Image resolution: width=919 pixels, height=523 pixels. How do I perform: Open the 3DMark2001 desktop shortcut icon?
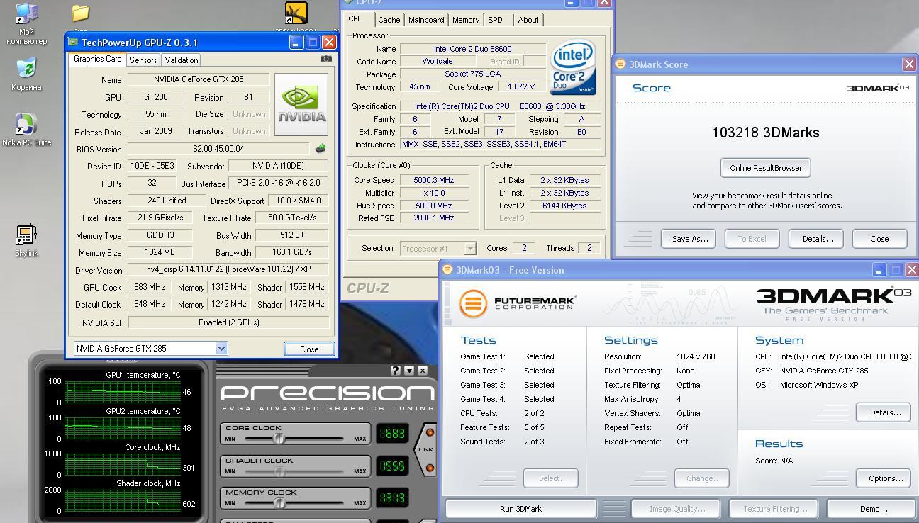coord(296,14)
